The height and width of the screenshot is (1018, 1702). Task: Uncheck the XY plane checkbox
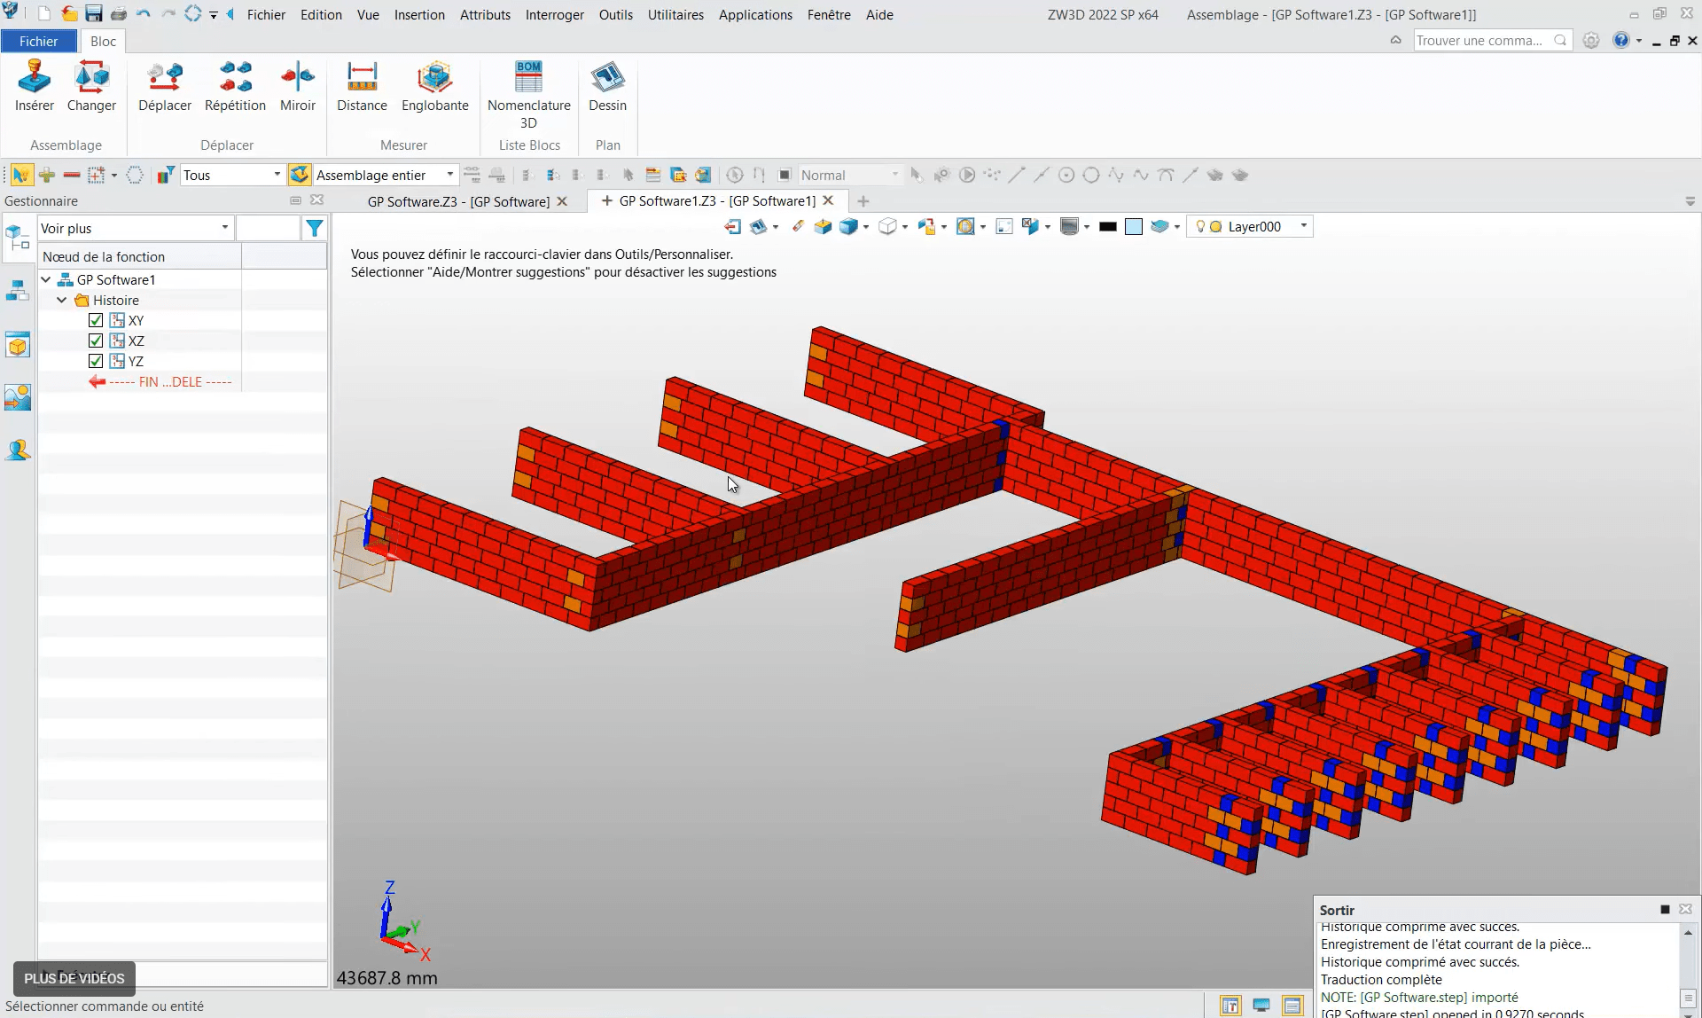[96, 321]
